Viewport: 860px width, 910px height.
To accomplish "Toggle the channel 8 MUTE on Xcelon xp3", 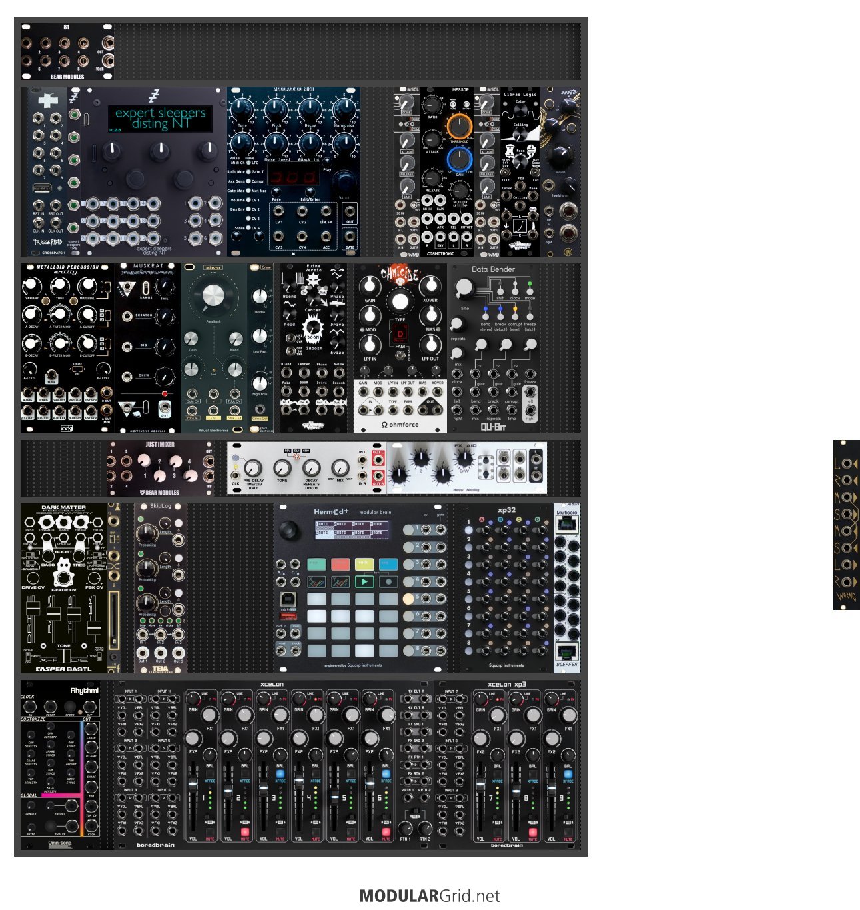I will 532,831.
